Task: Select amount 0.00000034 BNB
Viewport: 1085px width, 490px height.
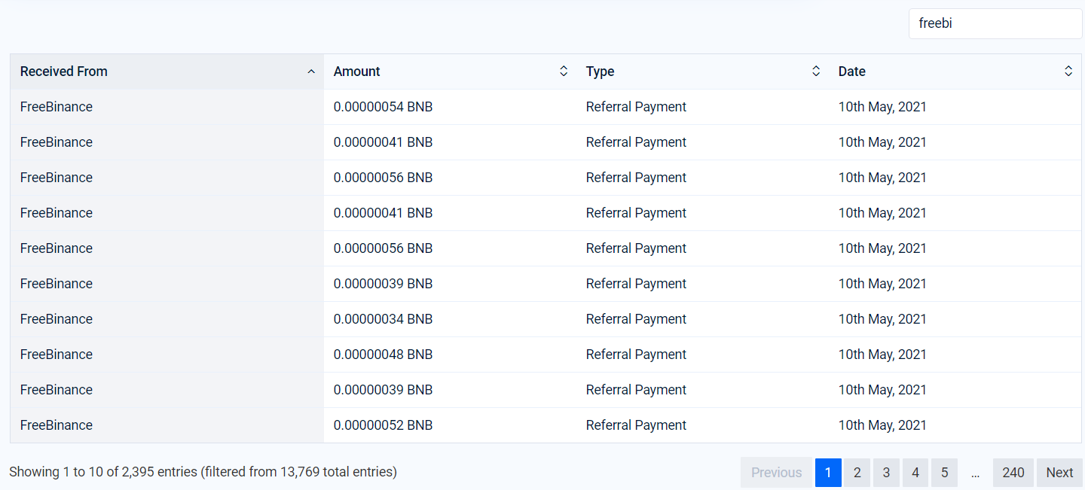Action: point(384,319)
